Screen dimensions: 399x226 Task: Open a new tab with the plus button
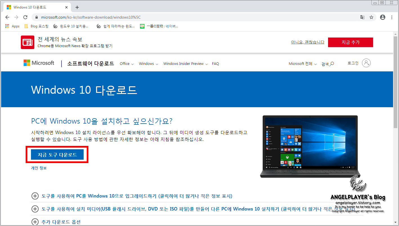[x=77, y=7]
